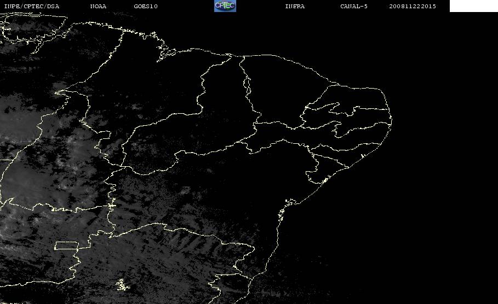498x304 pixels.
Task: Click the INPE/CPTEC/DSA header label
Action: pyautogui.click(x=31, y=6)
